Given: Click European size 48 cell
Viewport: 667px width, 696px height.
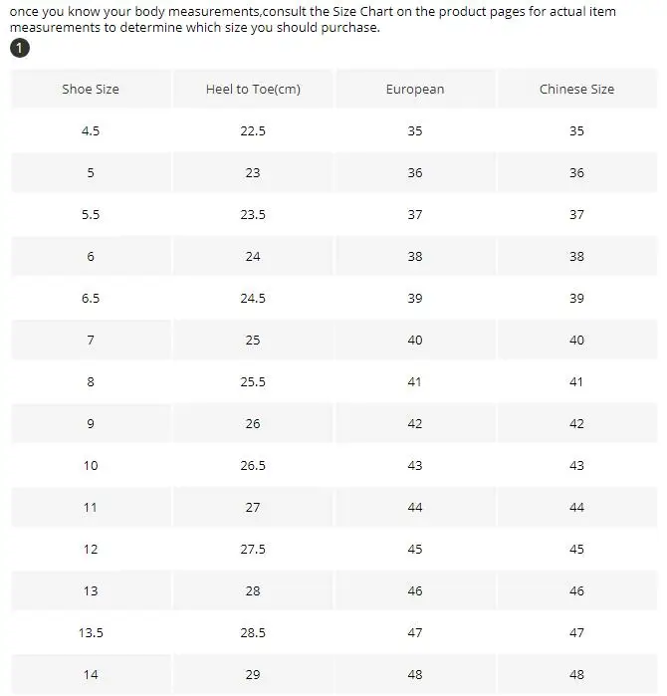Looking at the screenshot, I should tap(415, 674).
